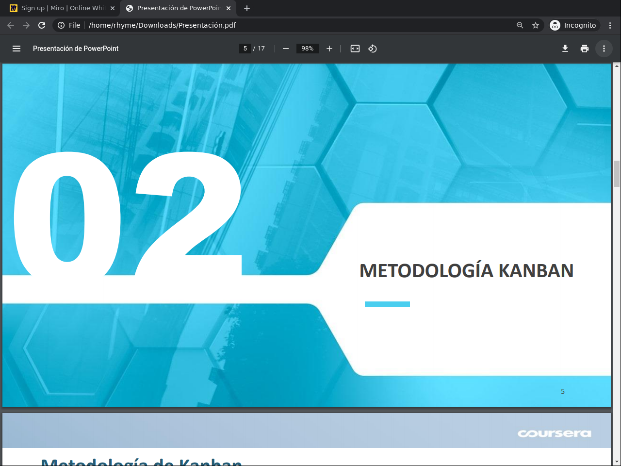View site information for the file
621x466 pixels.
click(x=69, y=25)
